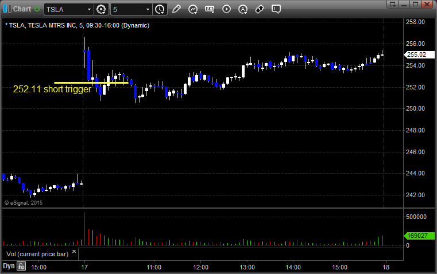Screen dimensions: 437x274
Task: Select the pencil drawing tools icon
Action: 176,9
